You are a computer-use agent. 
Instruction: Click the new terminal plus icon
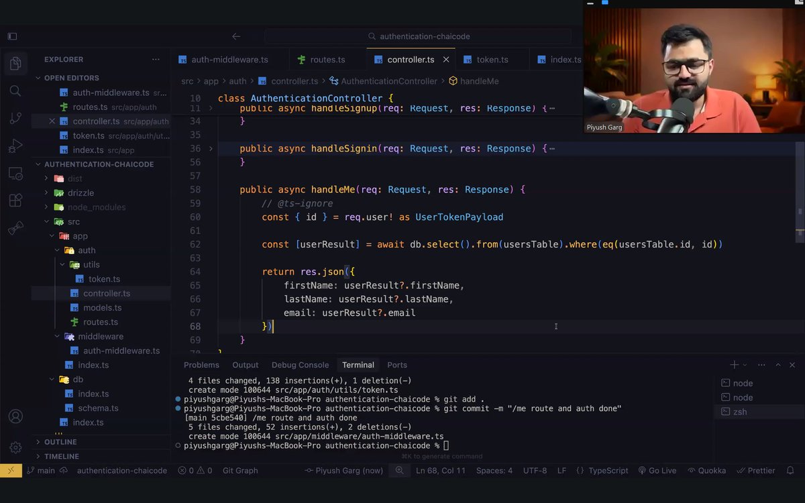click(735, 365)
